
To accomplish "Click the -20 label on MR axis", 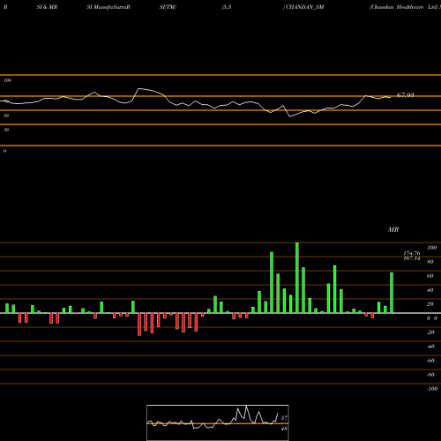I will pyautogui.click(x=430, y=333).
